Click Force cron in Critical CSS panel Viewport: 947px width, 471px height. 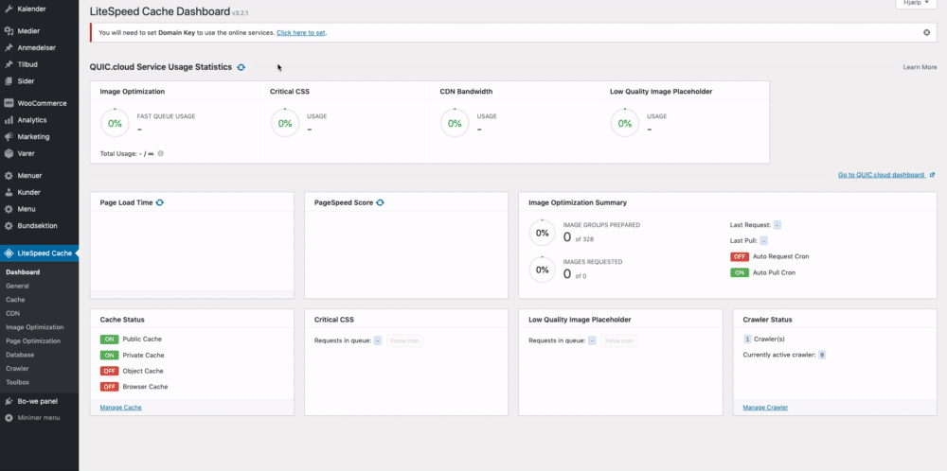pyautogui.click(x=404, y=340)
